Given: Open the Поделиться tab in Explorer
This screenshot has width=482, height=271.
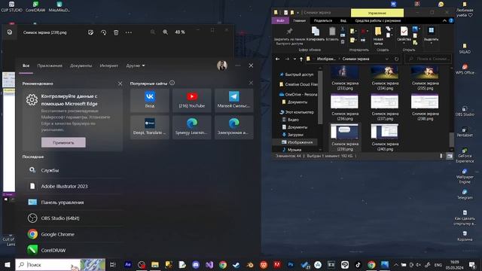Looking at the screenshot, I should tap(323, 20).
